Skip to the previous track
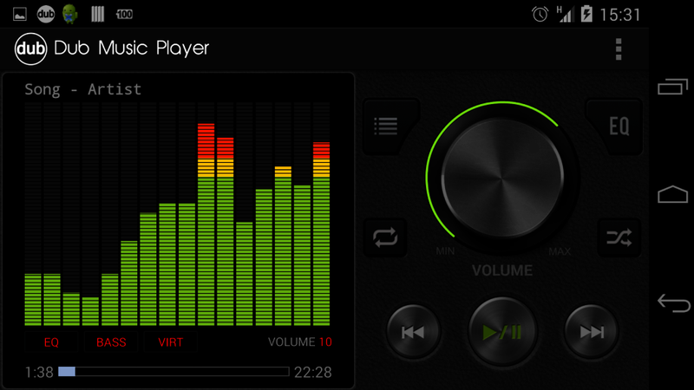The image size is (694, 390). 413,332
